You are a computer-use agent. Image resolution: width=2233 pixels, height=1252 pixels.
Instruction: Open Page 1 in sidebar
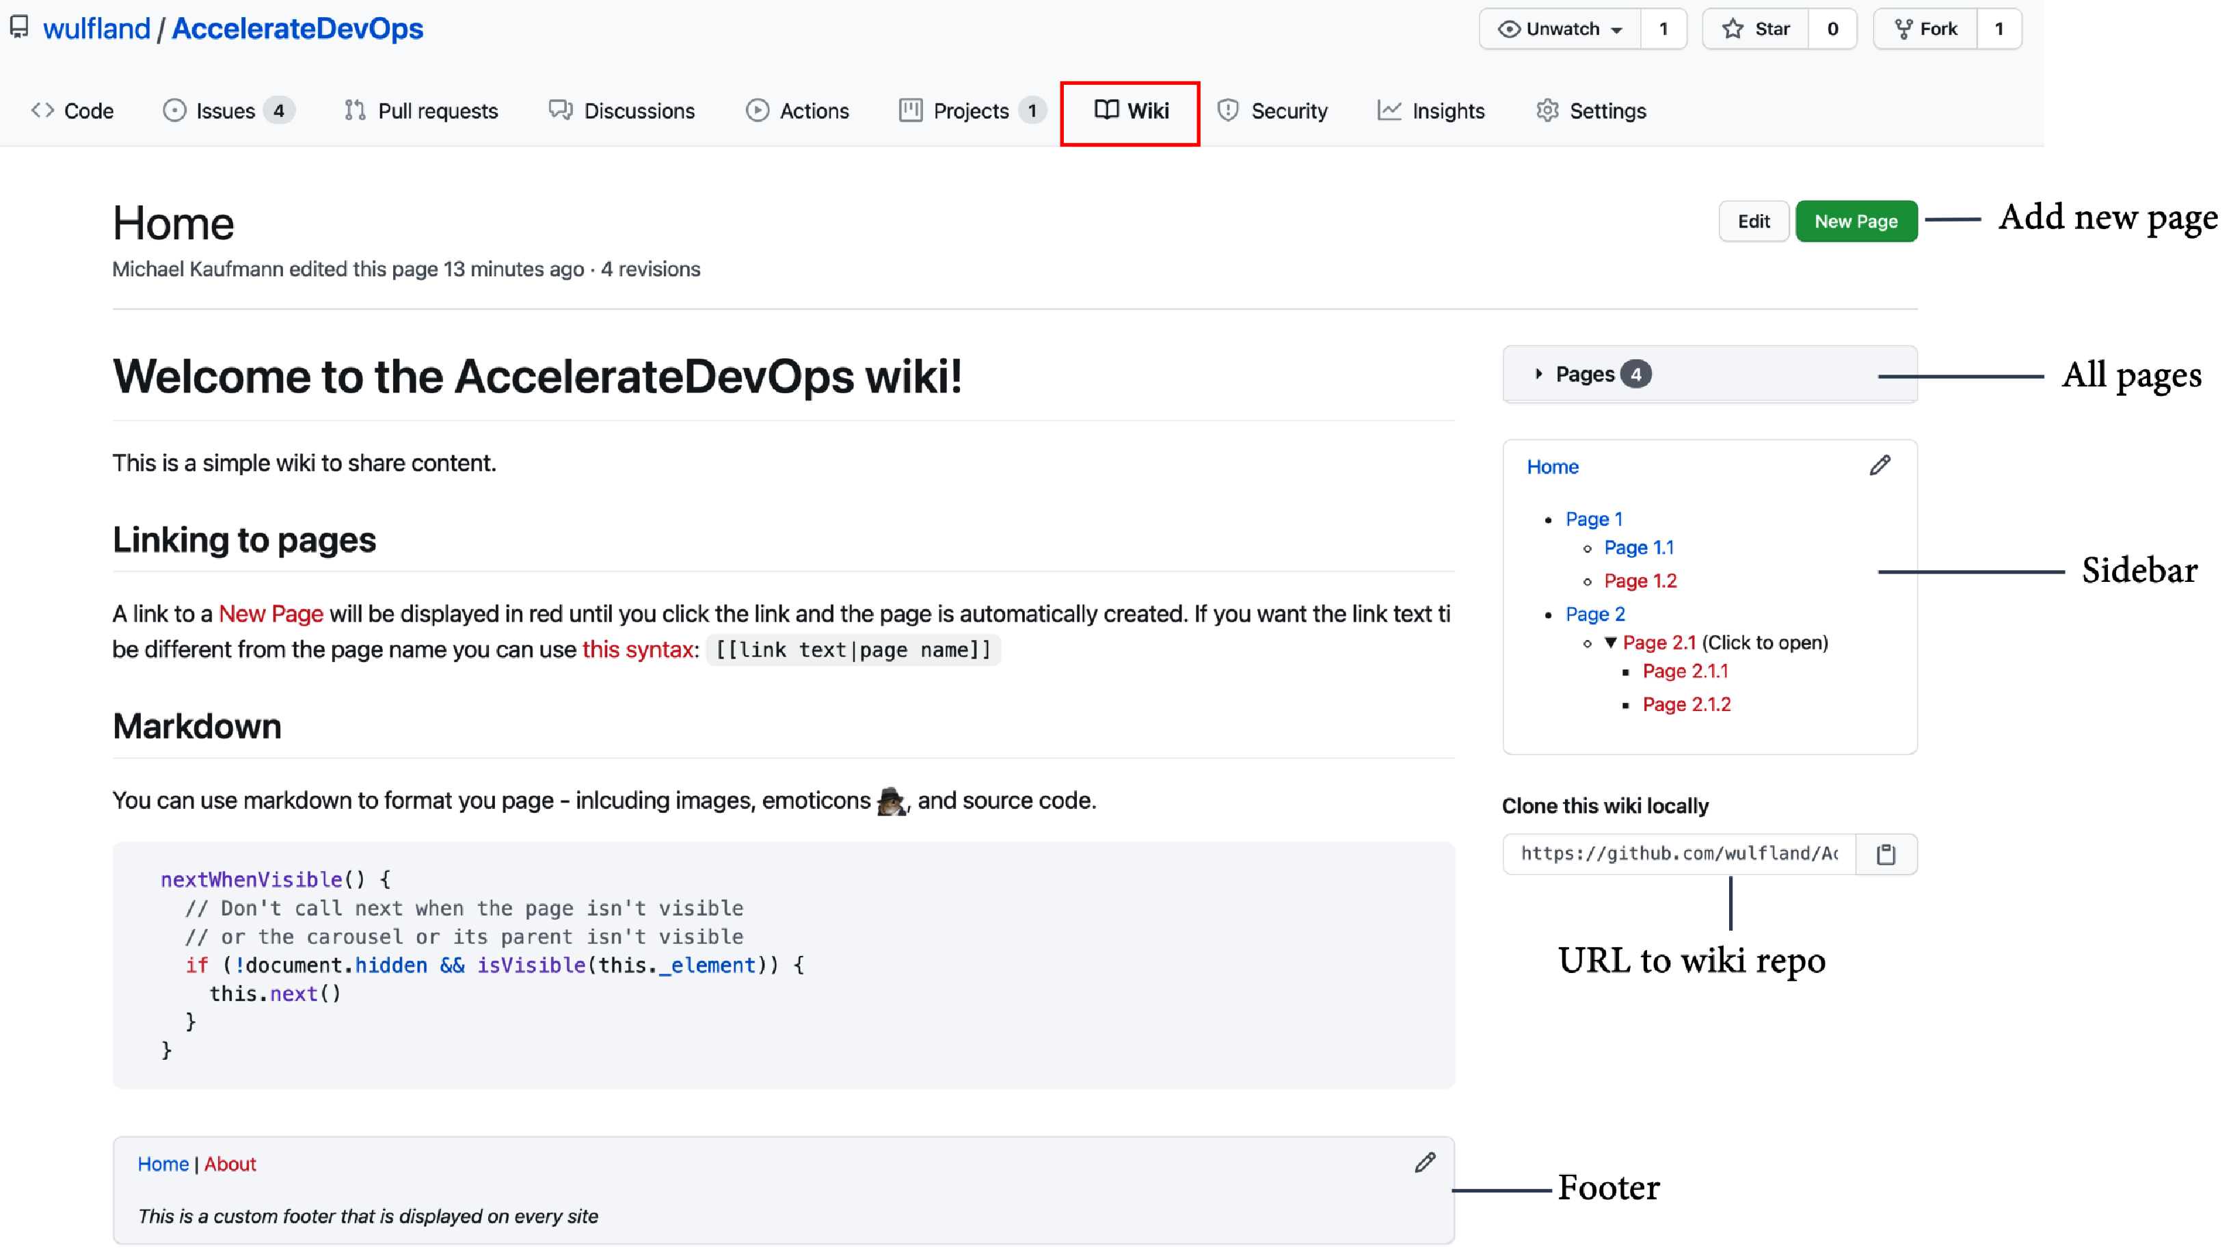coord(1593,518)
